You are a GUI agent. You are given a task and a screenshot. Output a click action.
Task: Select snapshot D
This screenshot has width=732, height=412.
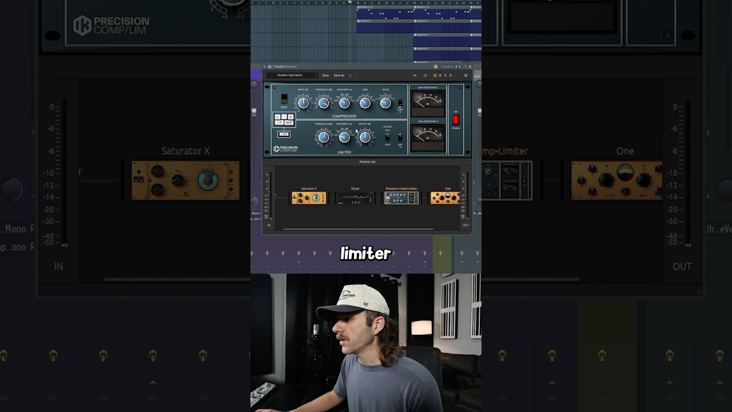click(450, 76)
